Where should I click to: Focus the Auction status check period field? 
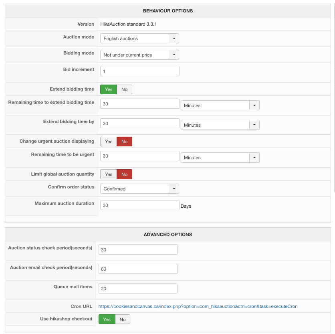tap(138, 250)
